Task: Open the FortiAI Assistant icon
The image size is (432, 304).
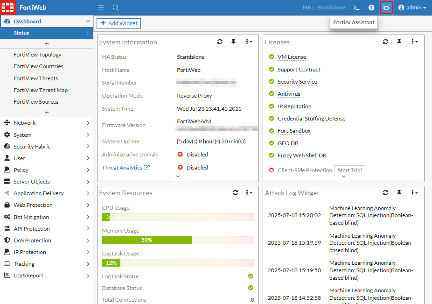Action: coord(386,7)
